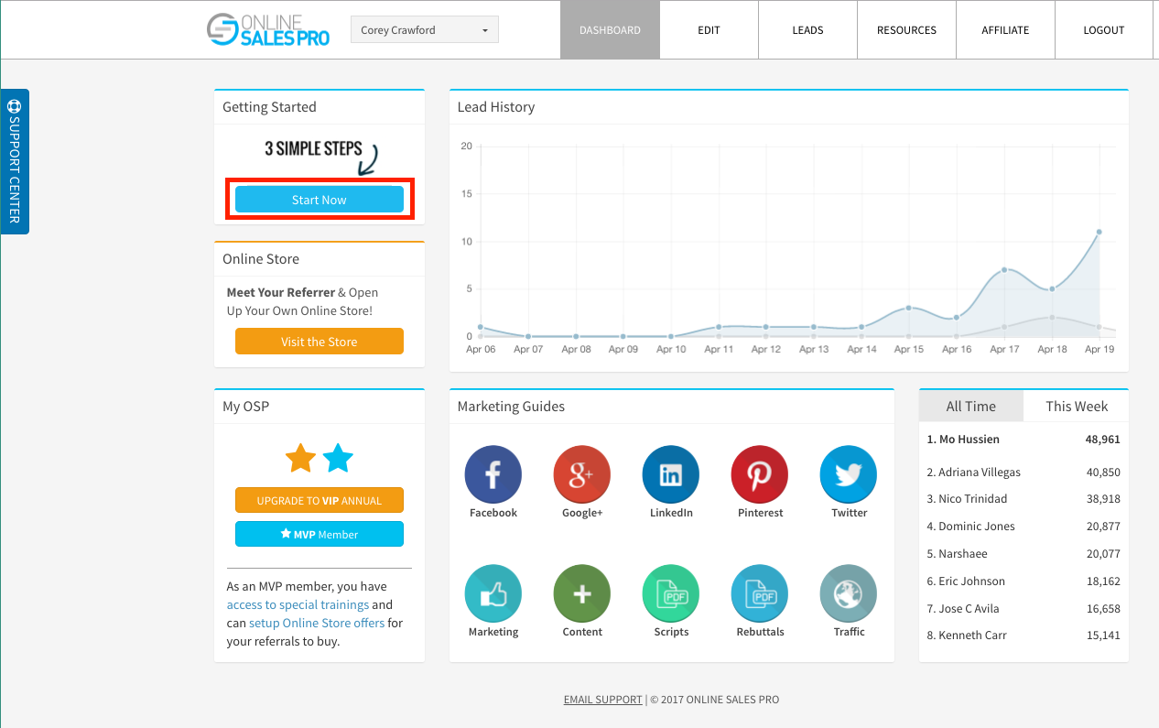Click the blue star in My OSP
Viewport: 1159px width, 728px height.
click(x=338, y=458)
